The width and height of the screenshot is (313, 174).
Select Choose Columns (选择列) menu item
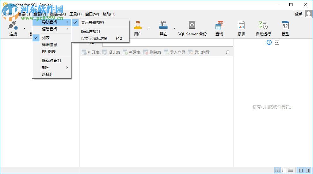point(51,74)
